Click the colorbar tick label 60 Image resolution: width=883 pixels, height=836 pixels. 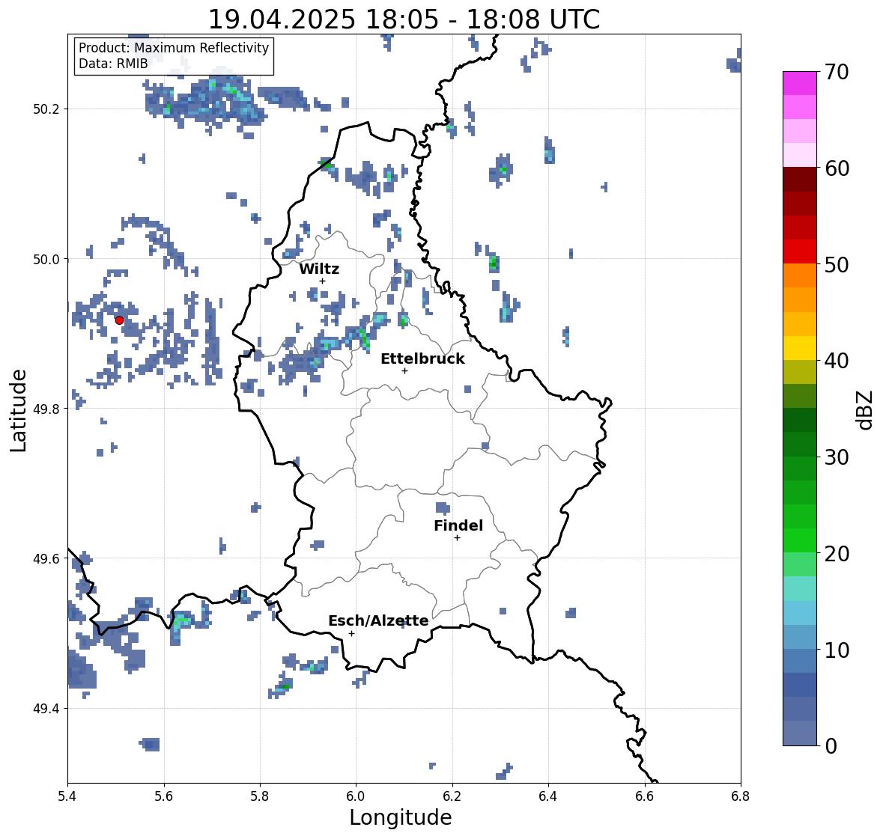[837, 168]
